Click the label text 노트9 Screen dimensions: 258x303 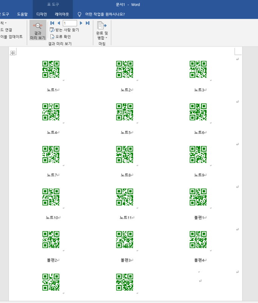tap(199, 175)
